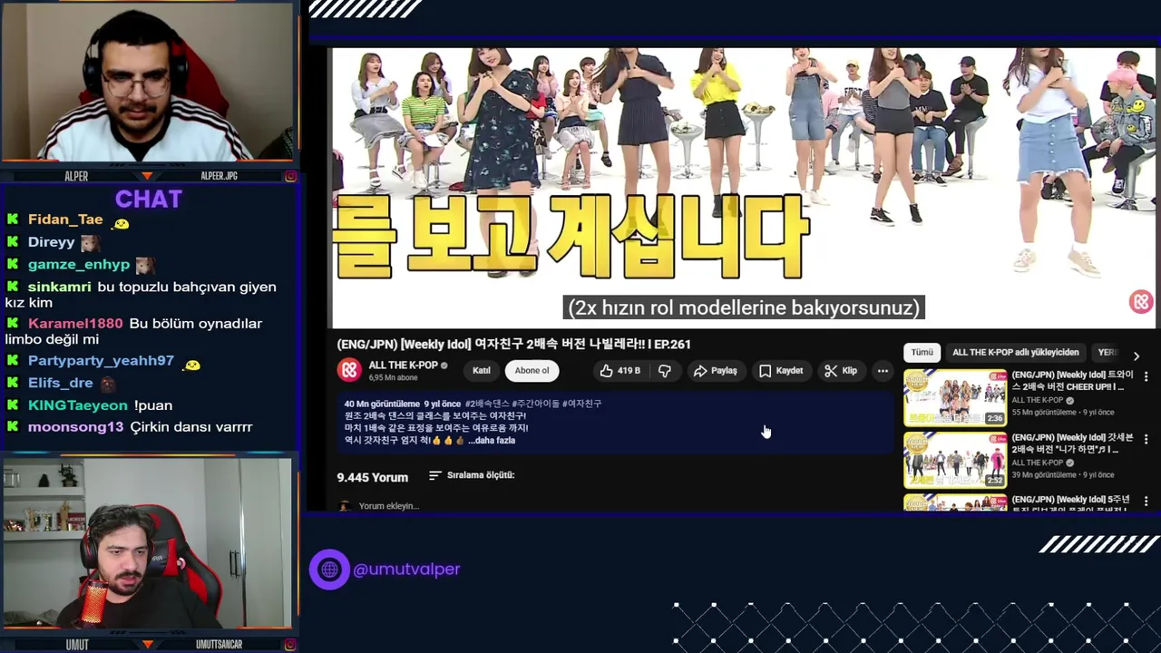Click the 6,95 Mn abone subscriber count
The height and width of the screenshot is (653, 1161).
(x=393, y=377)
